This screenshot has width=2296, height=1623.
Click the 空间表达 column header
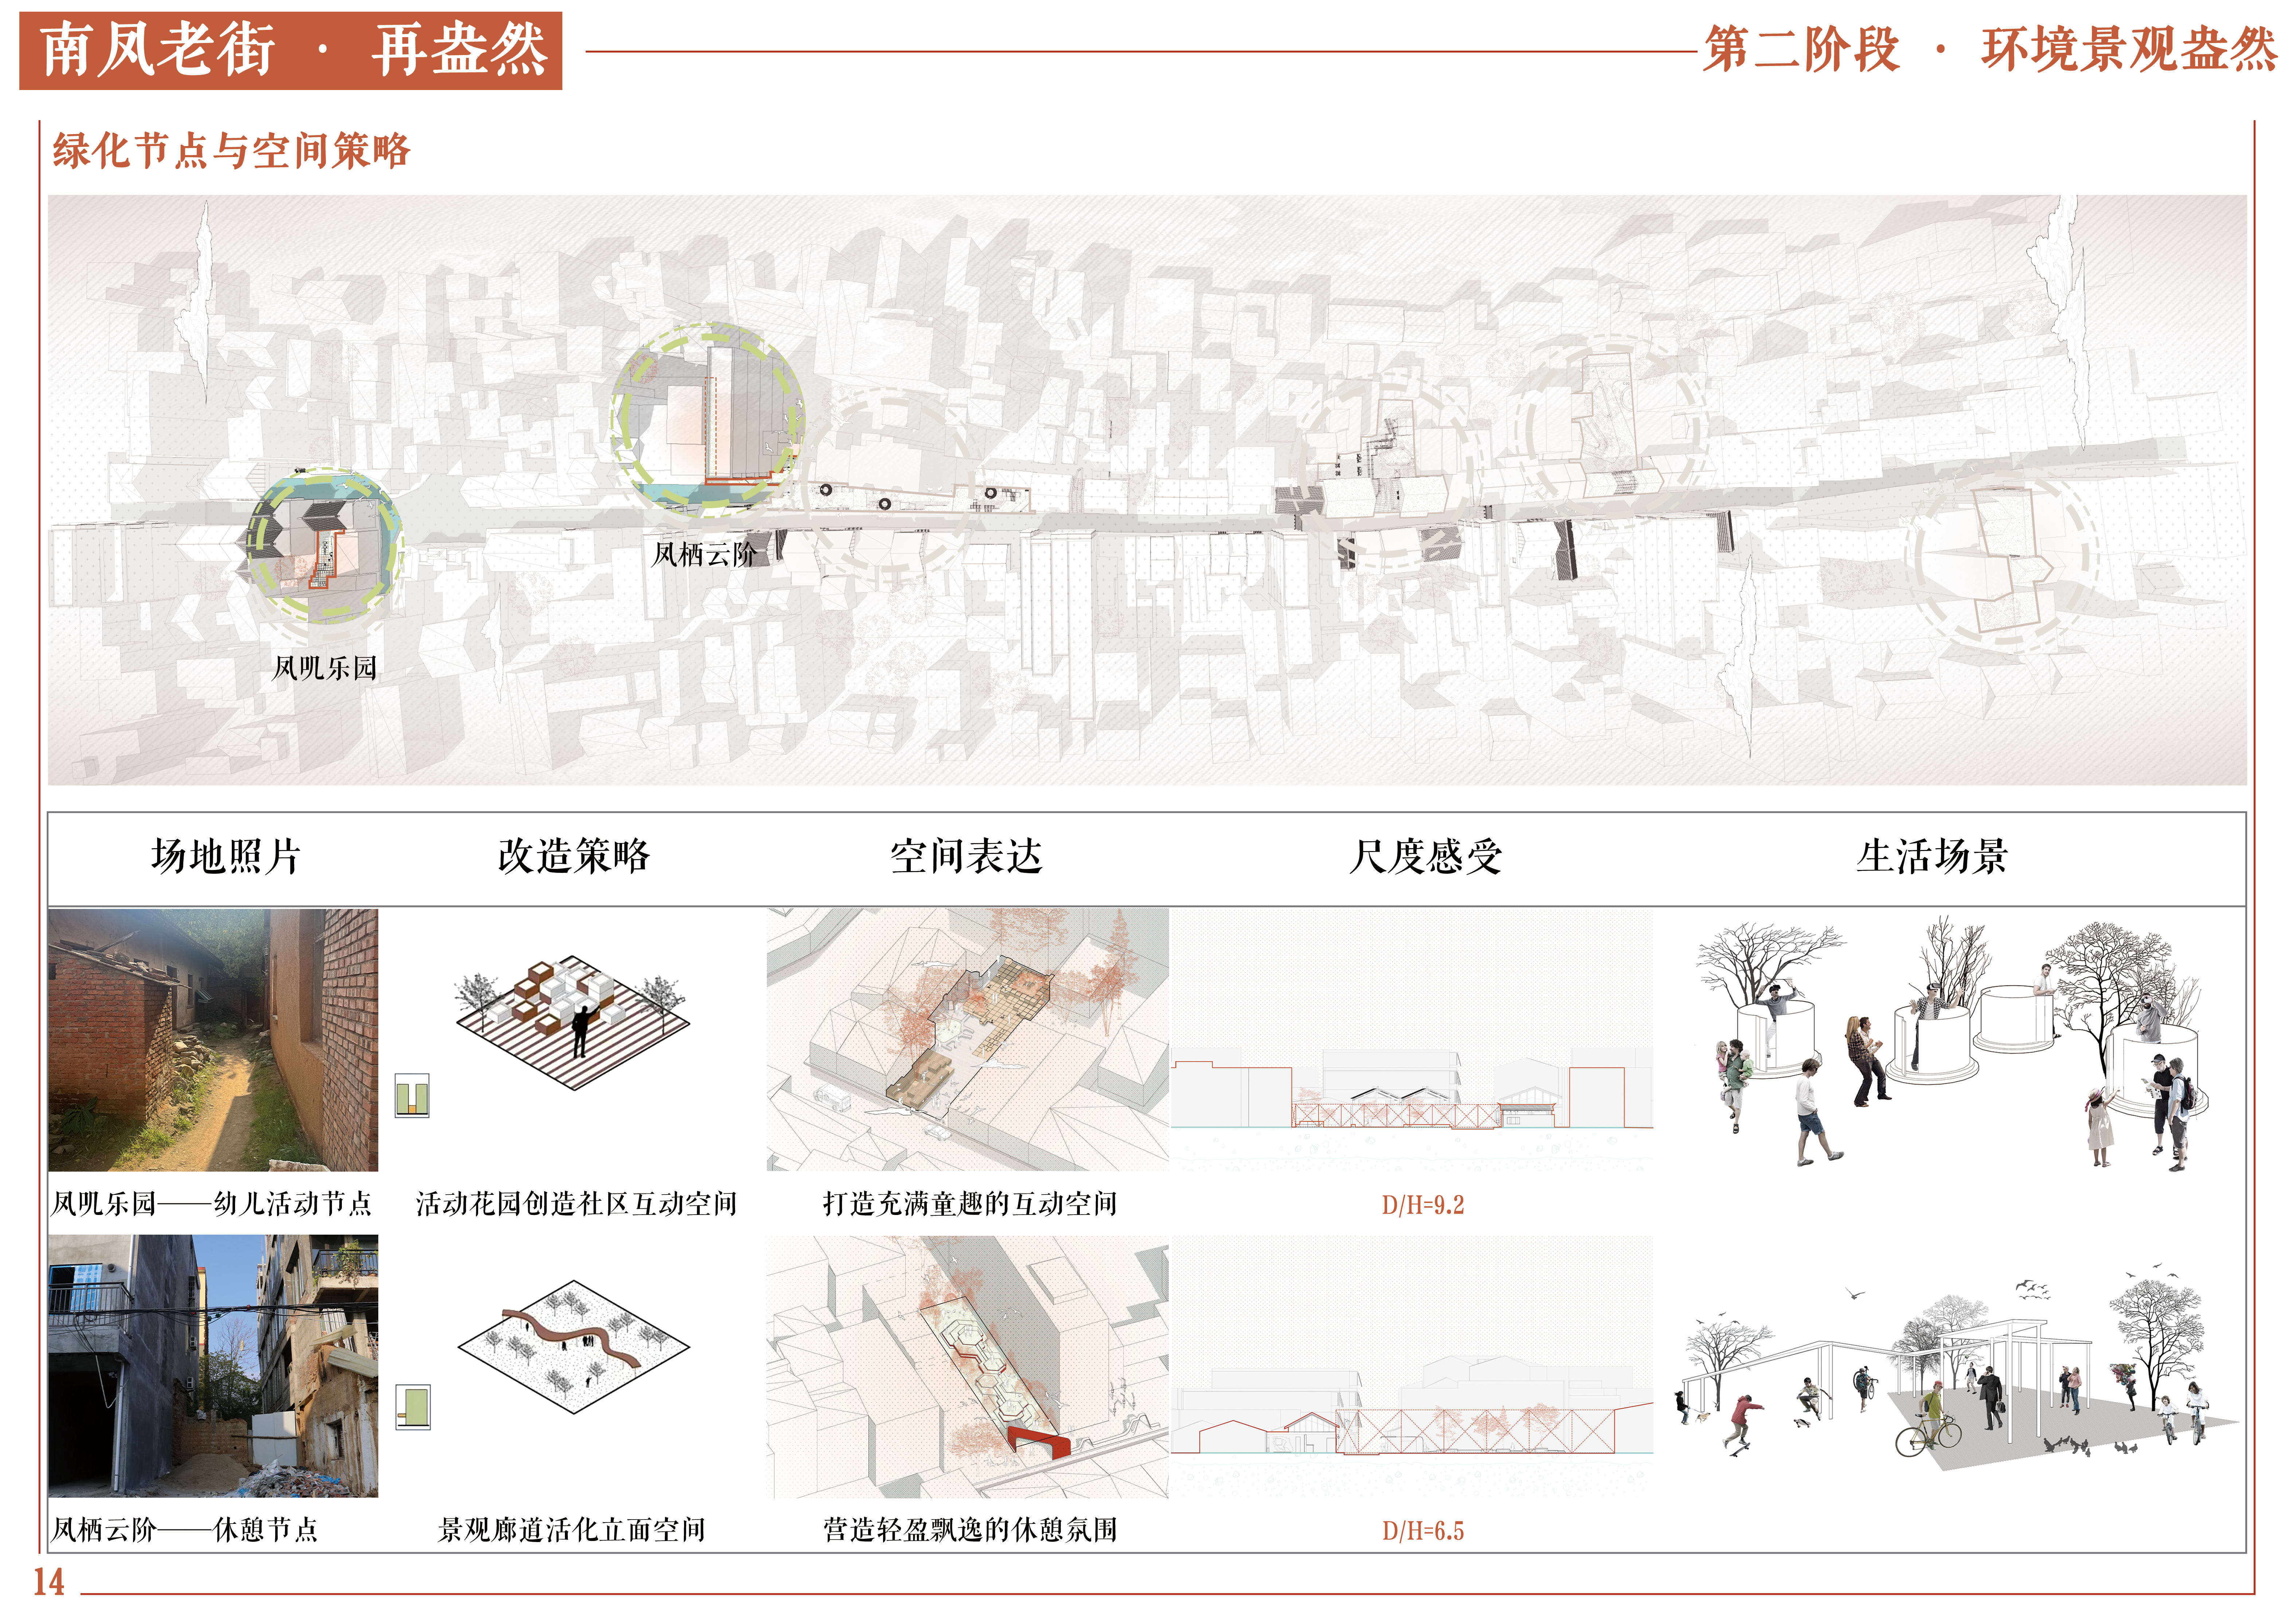pos(966,856)
